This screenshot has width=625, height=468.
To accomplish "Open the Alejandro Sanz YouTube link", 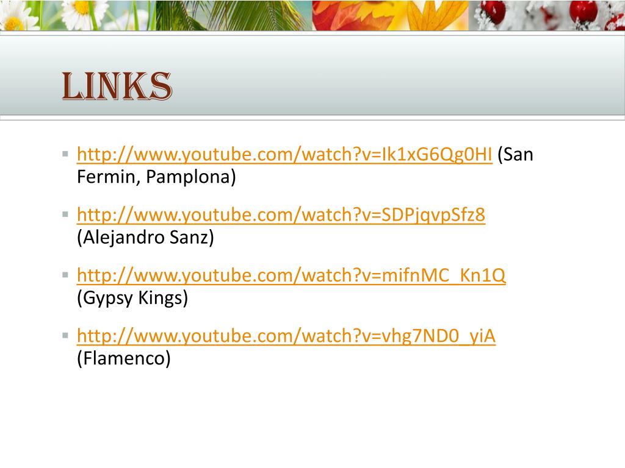I will tap(281, 215).
